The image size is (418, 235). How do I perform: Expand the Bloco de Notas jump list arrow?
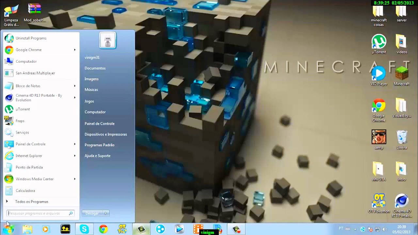click(75, 86)
